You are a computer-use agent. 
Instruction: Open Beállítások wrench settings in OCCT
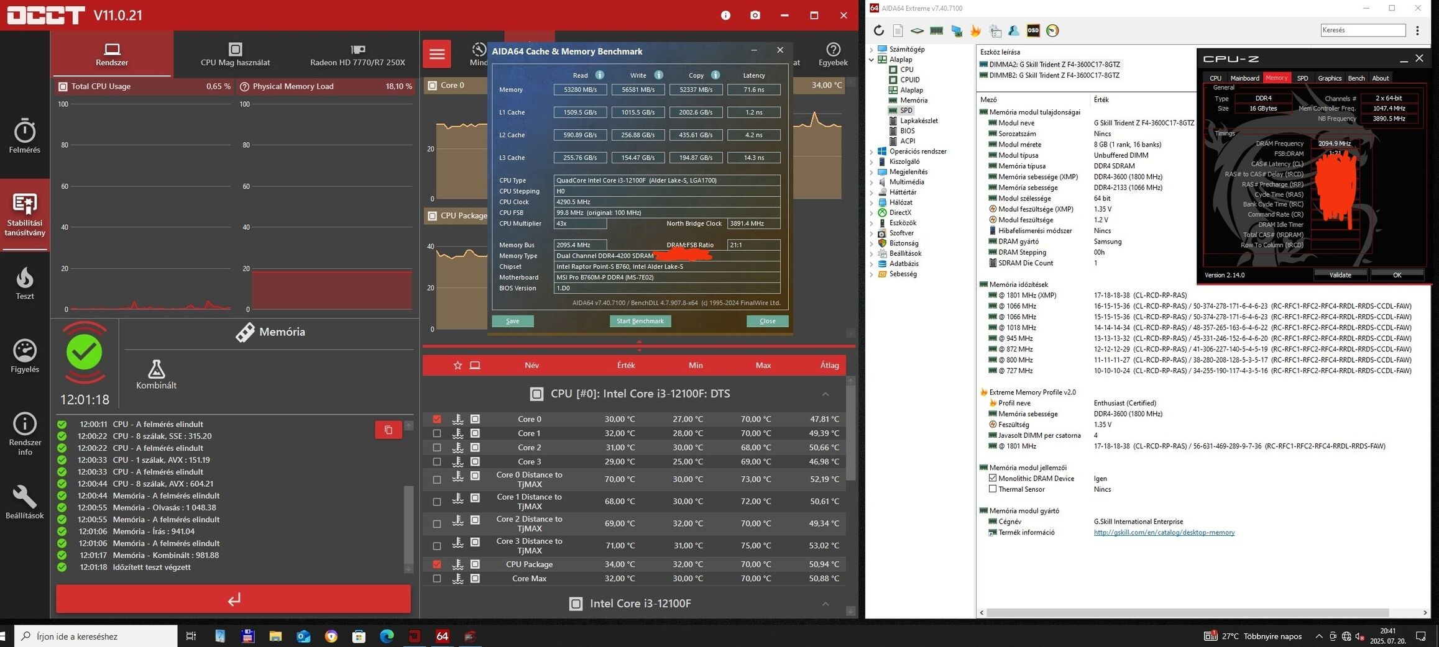pyautogui.click(x=24, y=502)
